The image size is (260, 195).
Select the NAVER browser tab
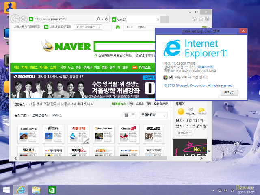tap(135, 19)
